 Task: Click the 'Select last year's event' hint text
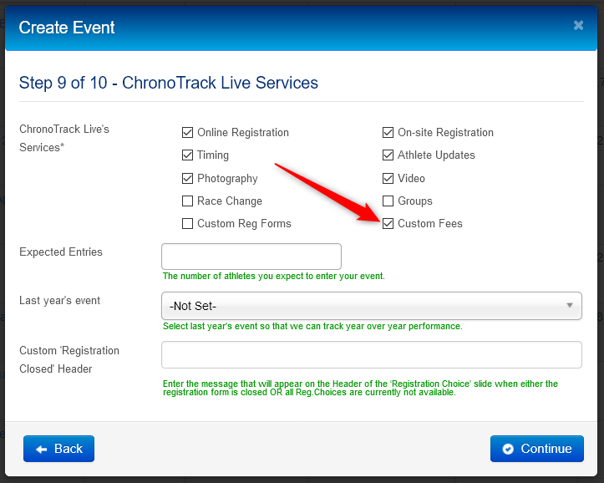click(312, 326)
